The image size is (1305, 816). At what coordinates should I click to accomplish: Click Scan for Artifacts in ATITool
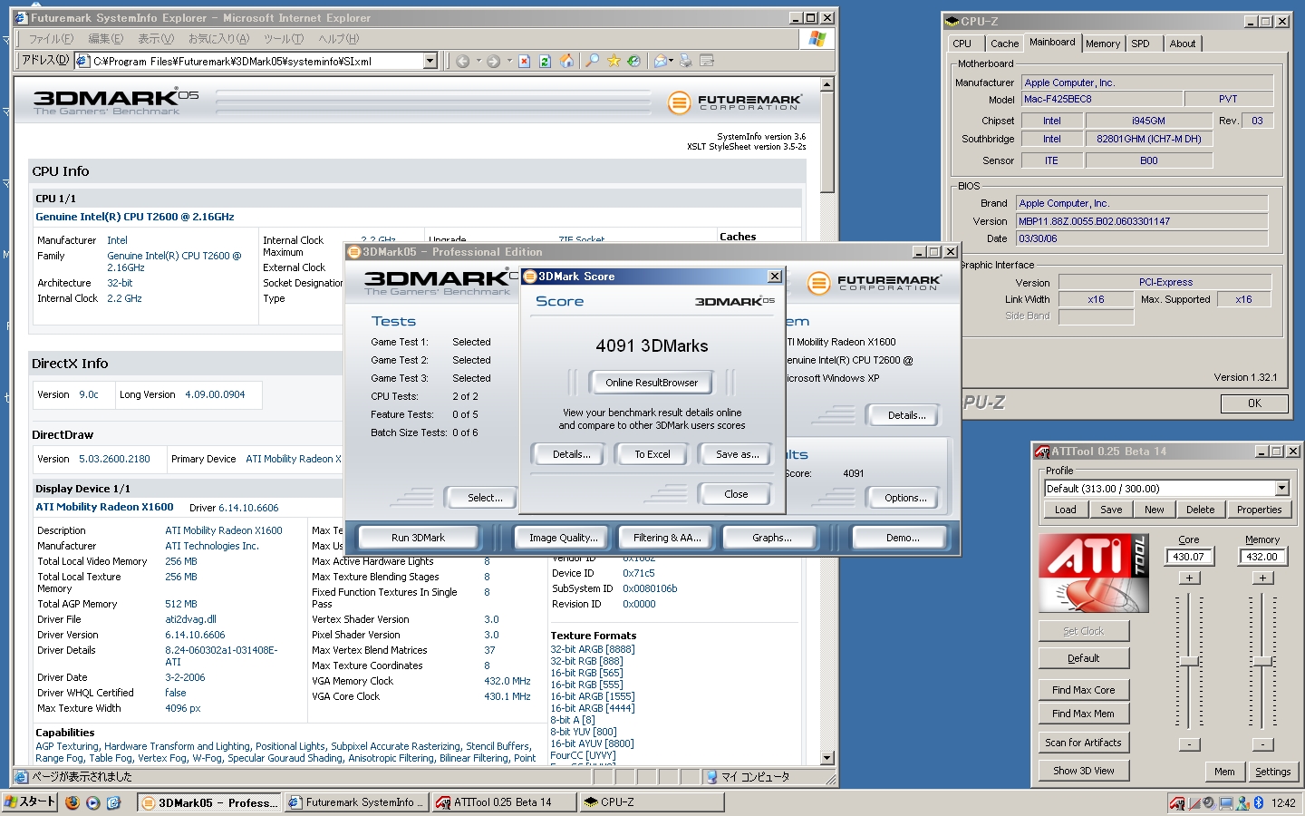point(1084,743)
